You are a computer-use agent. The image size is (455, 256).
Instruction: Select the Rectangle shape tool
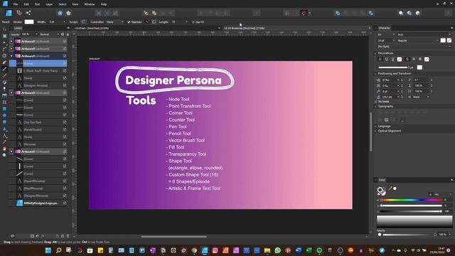(4, 109)
